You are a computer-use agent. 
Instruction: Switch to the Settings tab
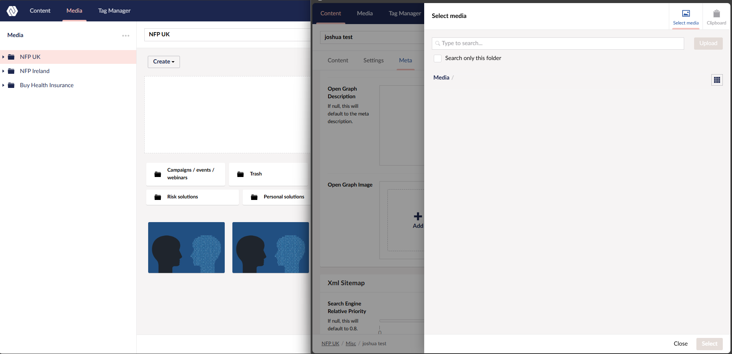coord(373,60)
